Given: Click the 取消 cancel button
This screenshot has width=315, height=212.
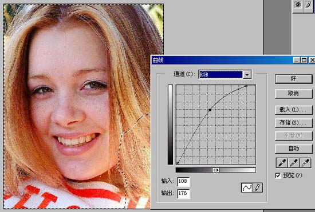Looking at the screenshot, I should click(x=293, y=94).
